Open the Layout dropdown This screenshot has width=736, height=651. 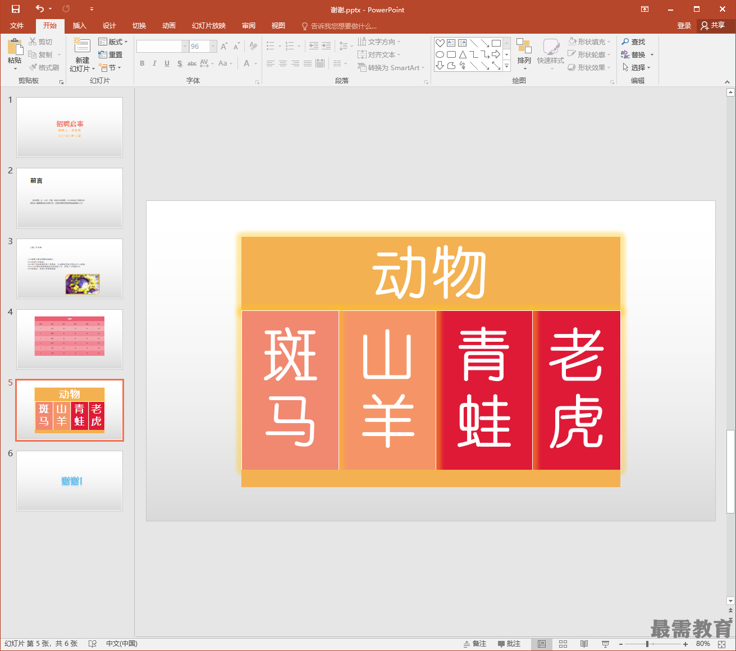pyautogui.click(x=113, y=42)
